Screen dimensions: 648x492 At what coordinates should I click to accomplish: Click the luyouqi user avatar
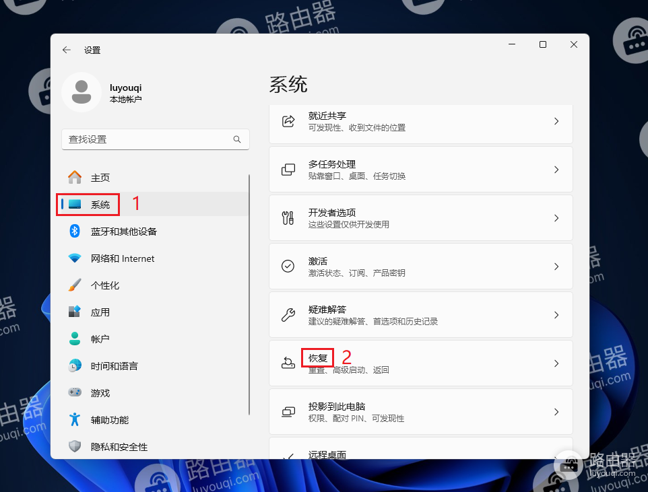pyautogui.click(x=82, y=92)
